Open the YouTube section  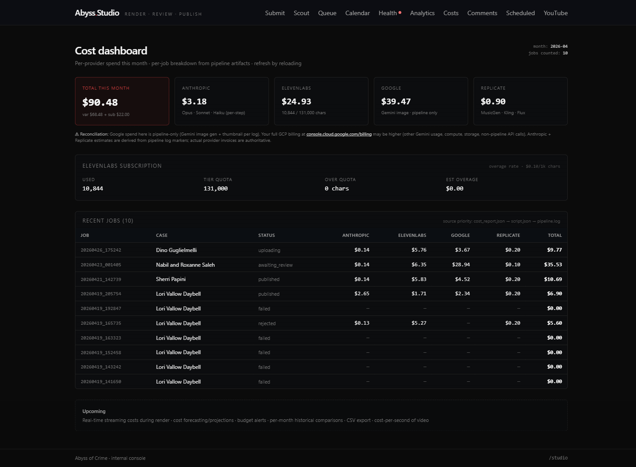tap(555, 13)
